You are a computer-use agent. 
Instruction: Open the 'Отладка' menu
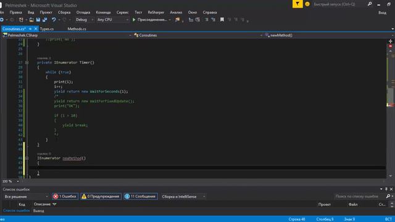click(83, 12)
